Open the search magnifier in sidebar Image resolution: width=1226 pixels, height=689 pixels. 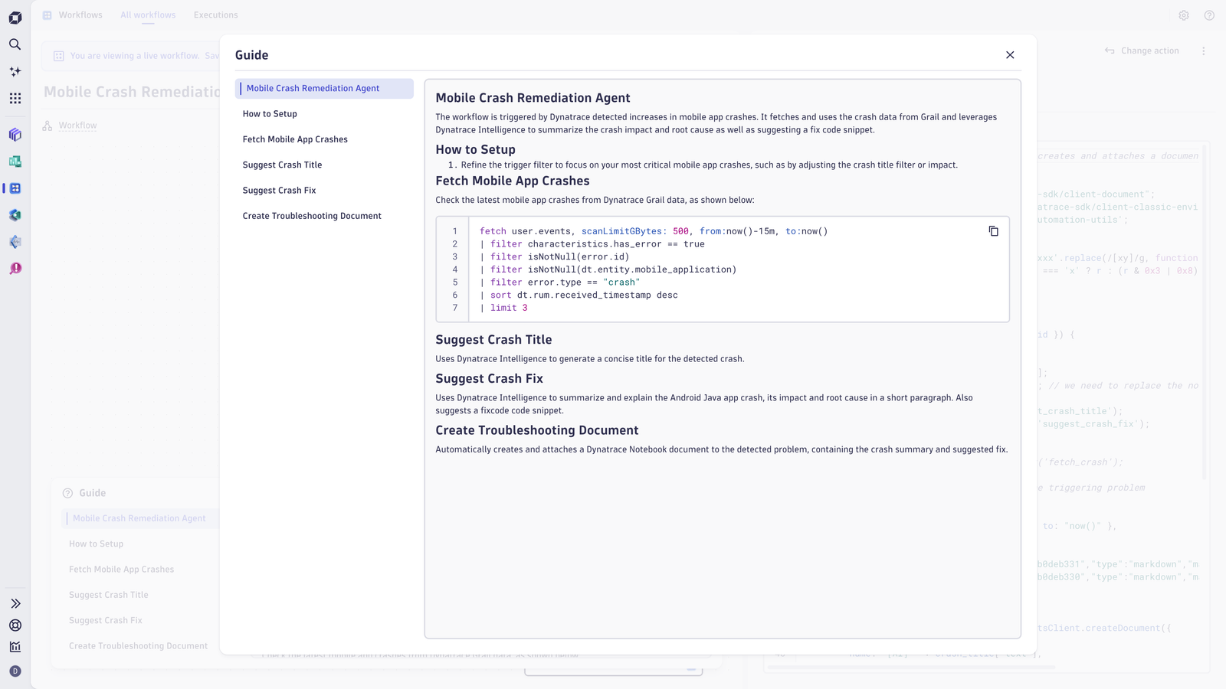coord(15,44)
